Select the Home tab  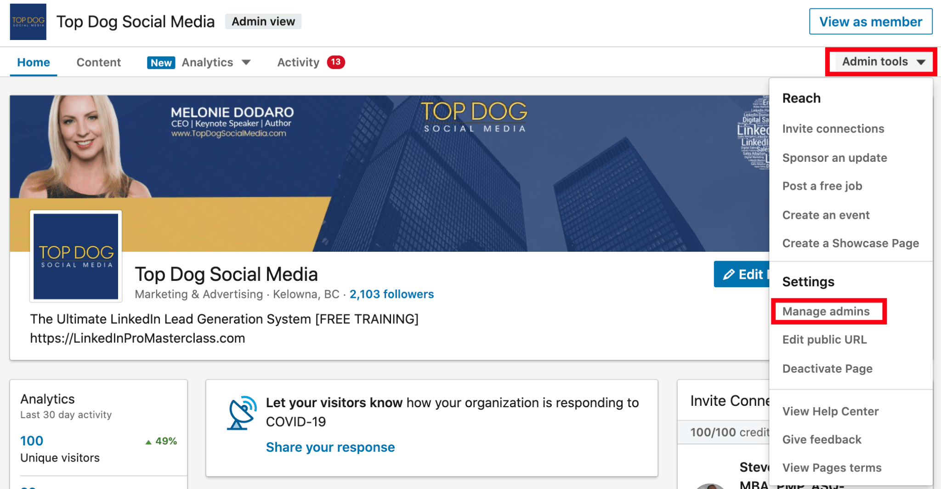(x=33, y=62)
